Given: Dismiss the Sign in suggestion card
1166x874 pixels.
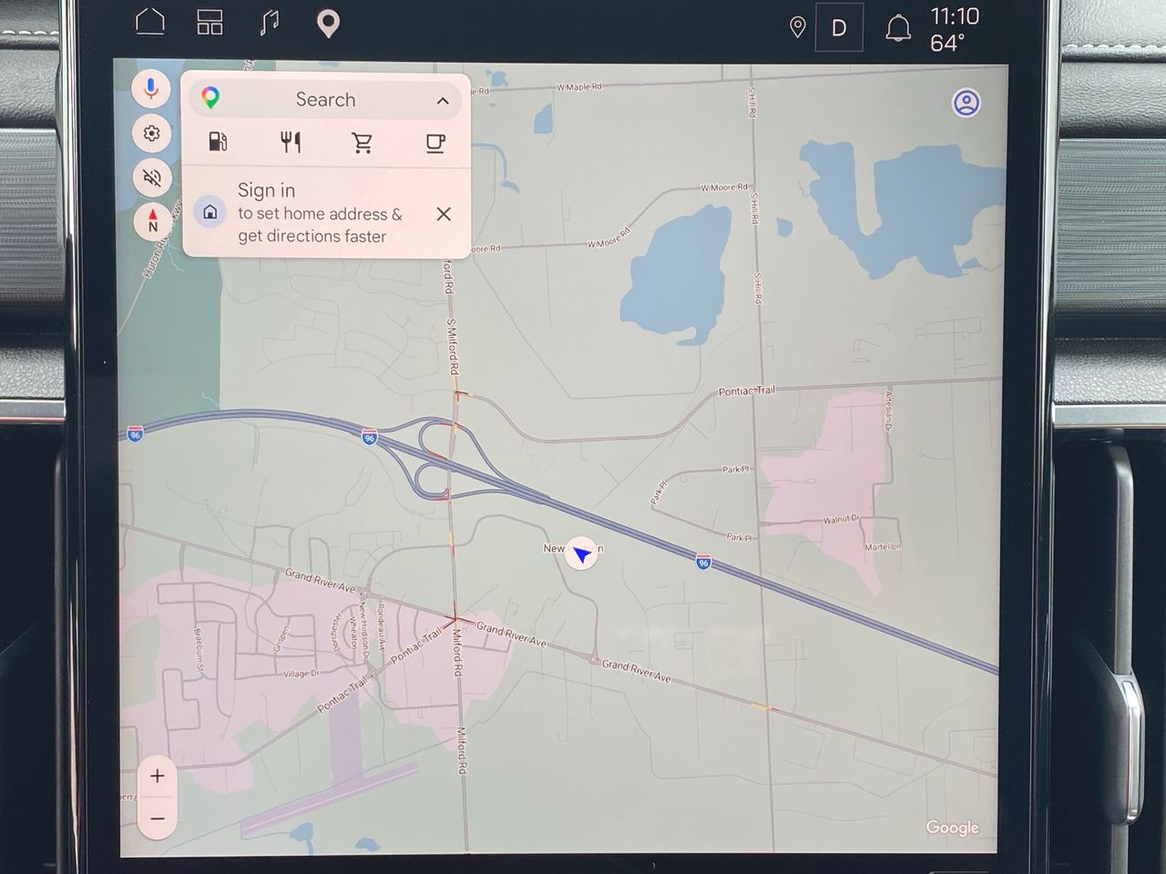Looking at the screenshot, I should [x=444, y=214].
